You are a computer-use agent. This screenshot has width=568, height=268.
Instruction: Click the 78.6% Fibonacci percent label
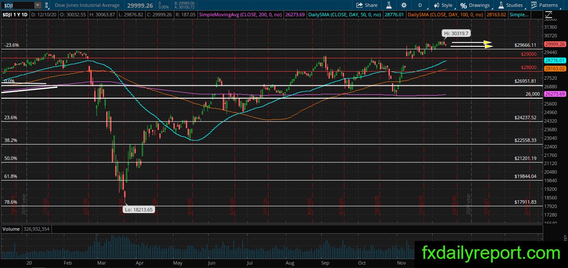pos(11,202)
